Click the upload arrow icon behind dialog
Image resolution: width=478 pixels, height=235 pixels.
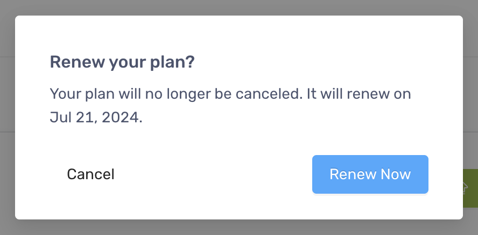coord(465,187)
